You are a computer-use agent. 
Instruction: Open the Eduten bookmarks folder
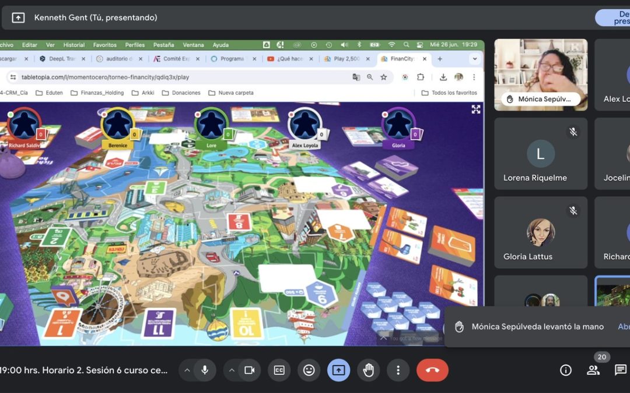50,93
